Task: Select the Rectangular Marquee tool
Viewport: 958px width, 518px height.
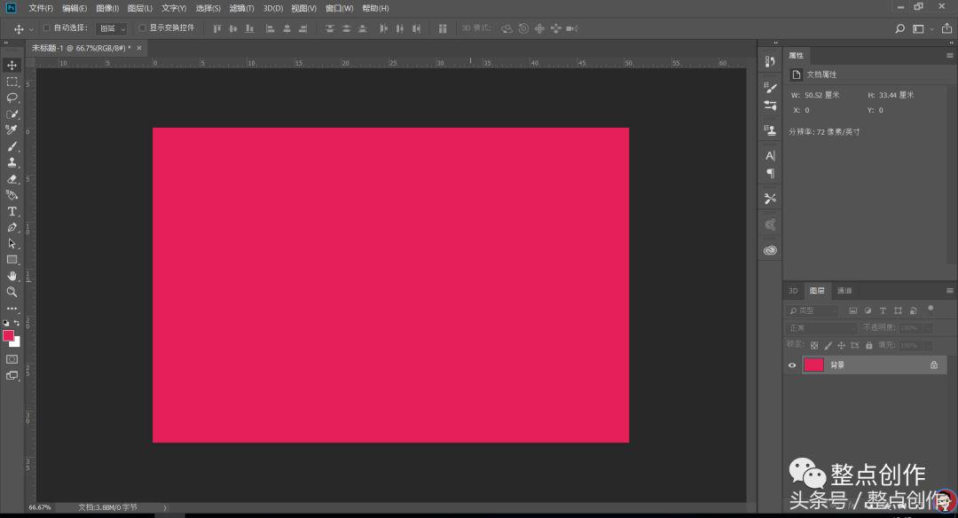Action: [12, 82]
